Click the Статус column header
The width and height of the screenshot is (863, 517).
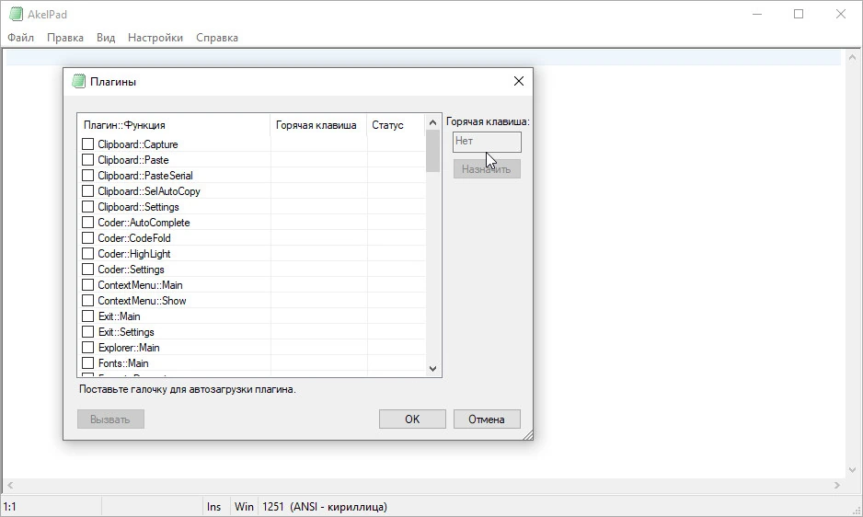point(397,125)
